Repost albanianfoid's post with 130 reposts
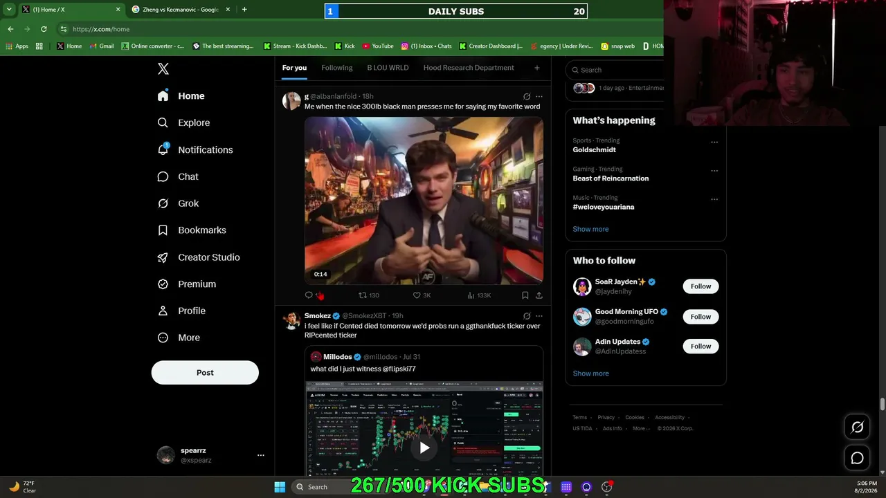This screenshot has height=498, width=886. pyautogui.click(x=368, y=295)
